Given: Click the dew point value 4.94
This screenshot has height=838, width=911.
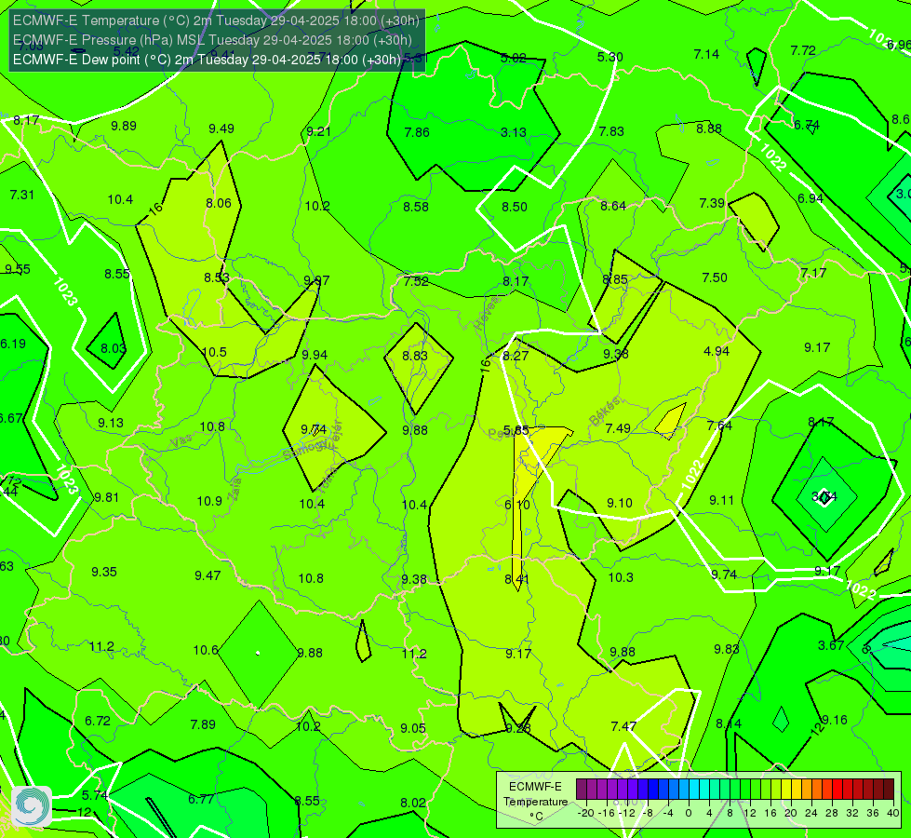Looking at the screenshot, I should point(716,351).
